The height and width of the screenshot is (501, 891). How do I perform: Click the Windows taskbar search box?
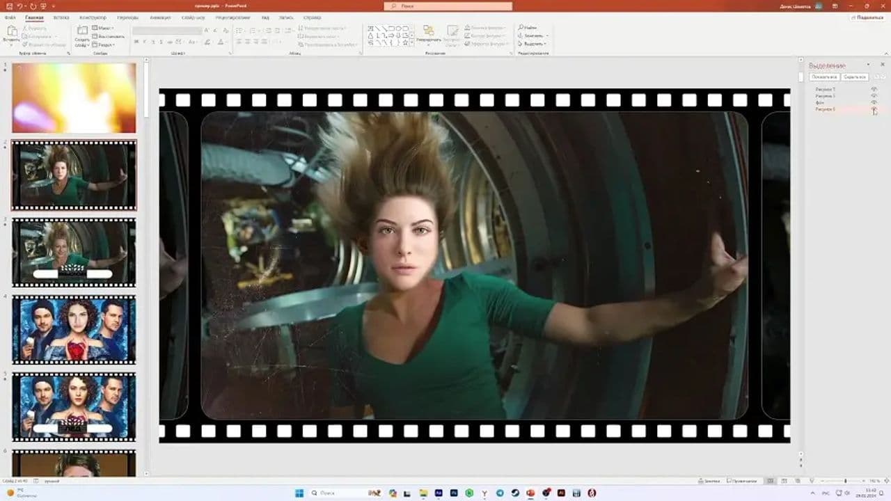click(345, 493)
